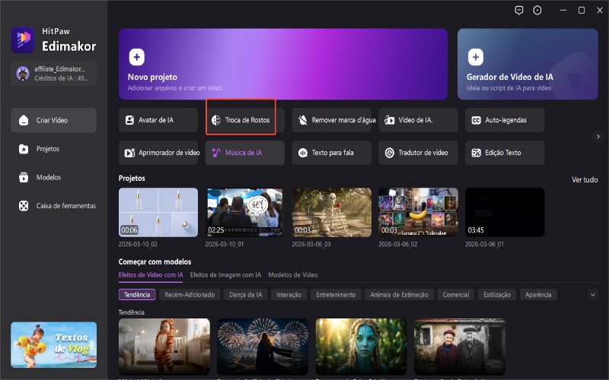Open the feedback message icon in title bar
The width and height of the screenshot is (609, 380).
[519, 11]
